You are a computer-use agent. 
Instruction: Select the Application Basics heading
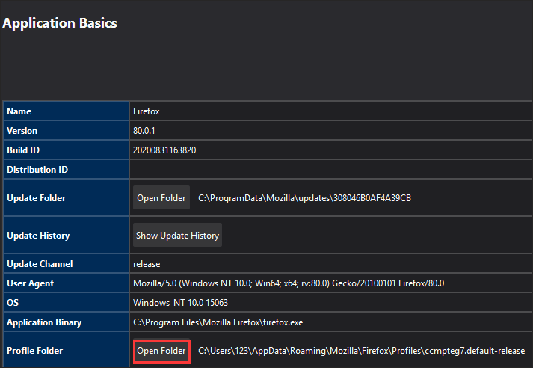60,23
